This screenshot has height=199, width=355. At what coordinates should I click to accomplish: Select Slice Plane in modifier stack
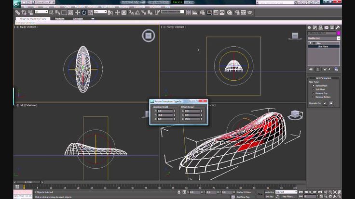(324, 47)
